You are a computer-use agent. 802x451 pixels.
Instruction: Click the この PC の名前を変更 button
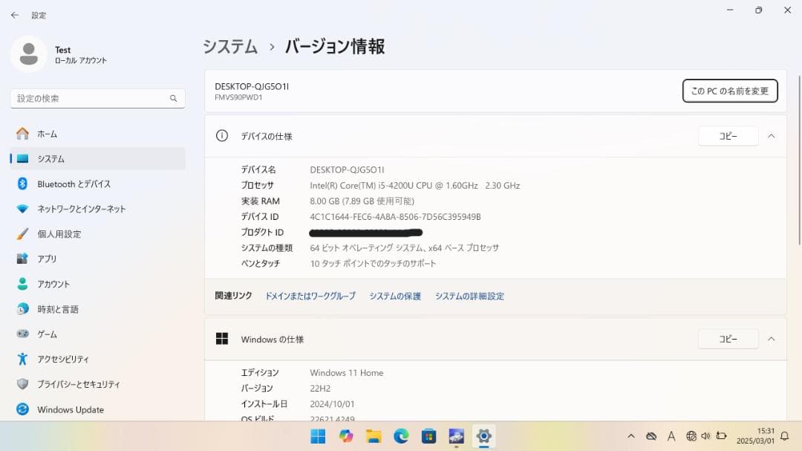pyautogui.click(x=730, y=91)
